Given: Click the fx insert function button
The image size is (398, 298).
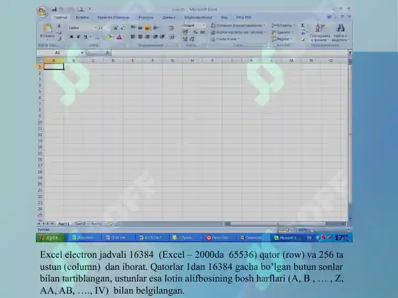Looking at the screenshot, I should click(x=108, y=53).
